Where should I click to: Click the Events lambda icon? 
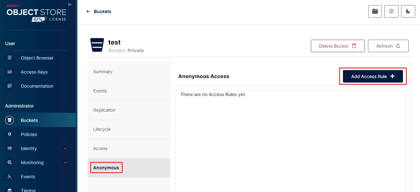point(10,177)
